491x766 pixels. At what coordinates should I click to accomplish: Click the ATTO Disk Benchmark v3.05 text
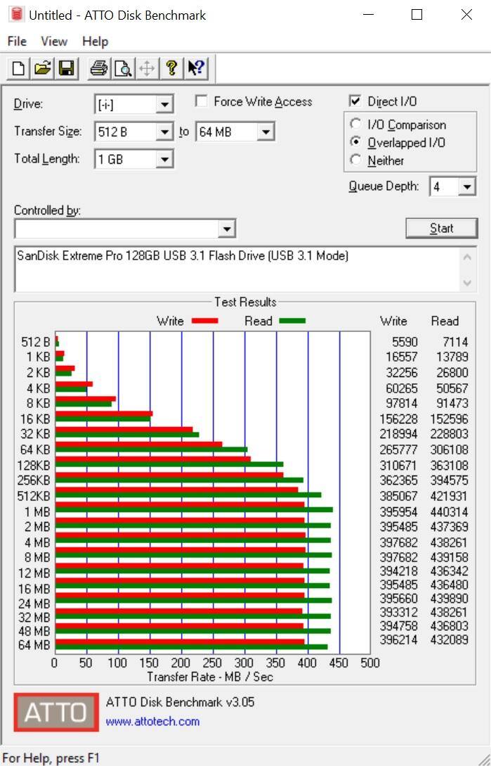click(x=180, y=702)
